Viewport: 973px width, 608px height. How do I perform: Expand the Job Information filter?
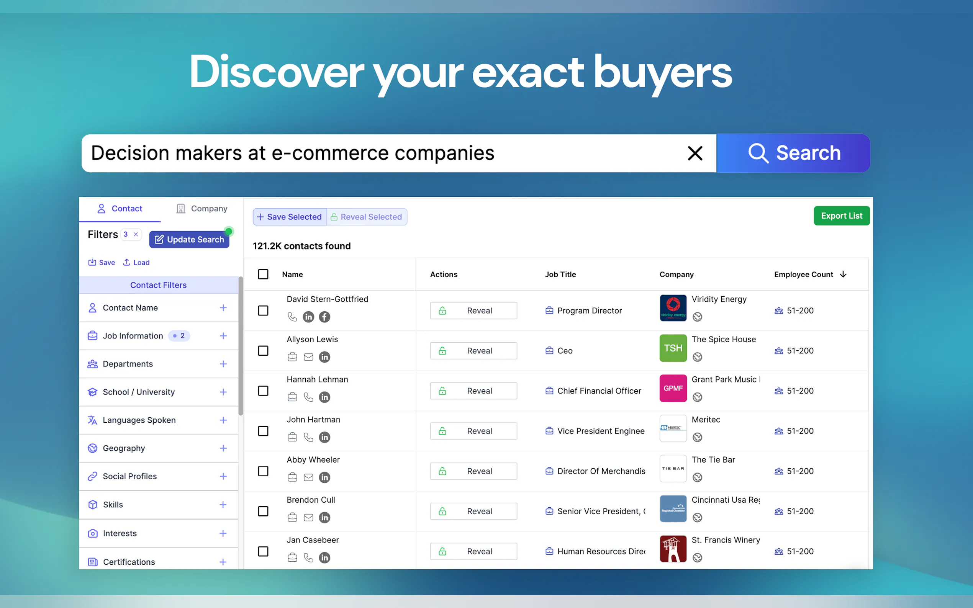tap(223, 336)
